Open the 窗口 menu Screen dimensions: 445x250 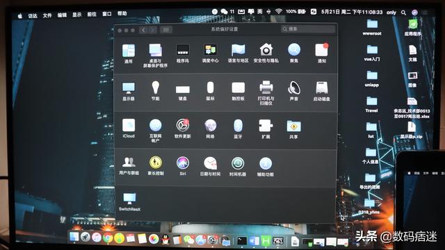click(x=106, y=14)
